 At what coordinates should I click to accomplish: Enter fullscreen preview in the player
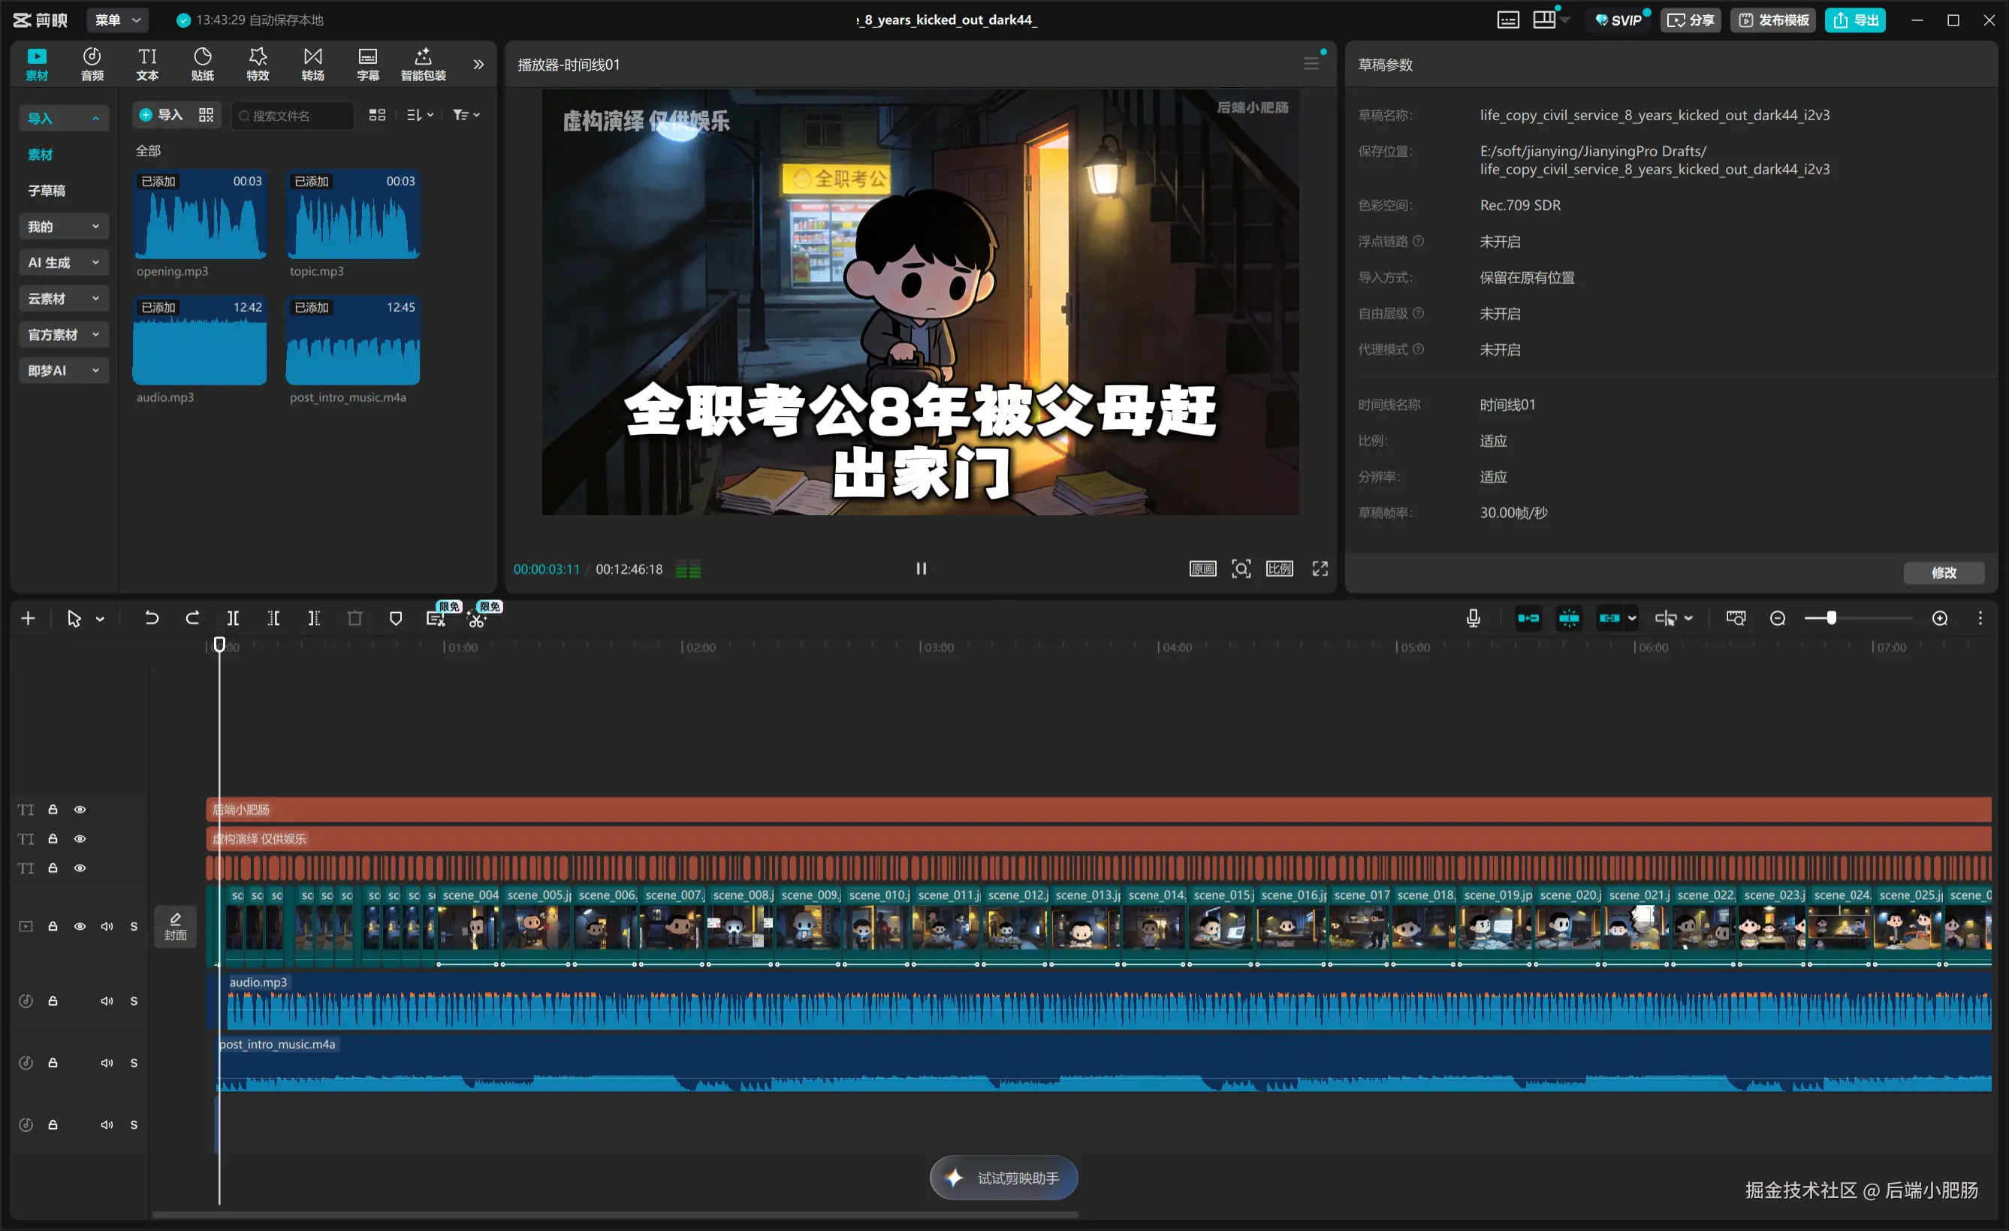tap(1320, 569)
